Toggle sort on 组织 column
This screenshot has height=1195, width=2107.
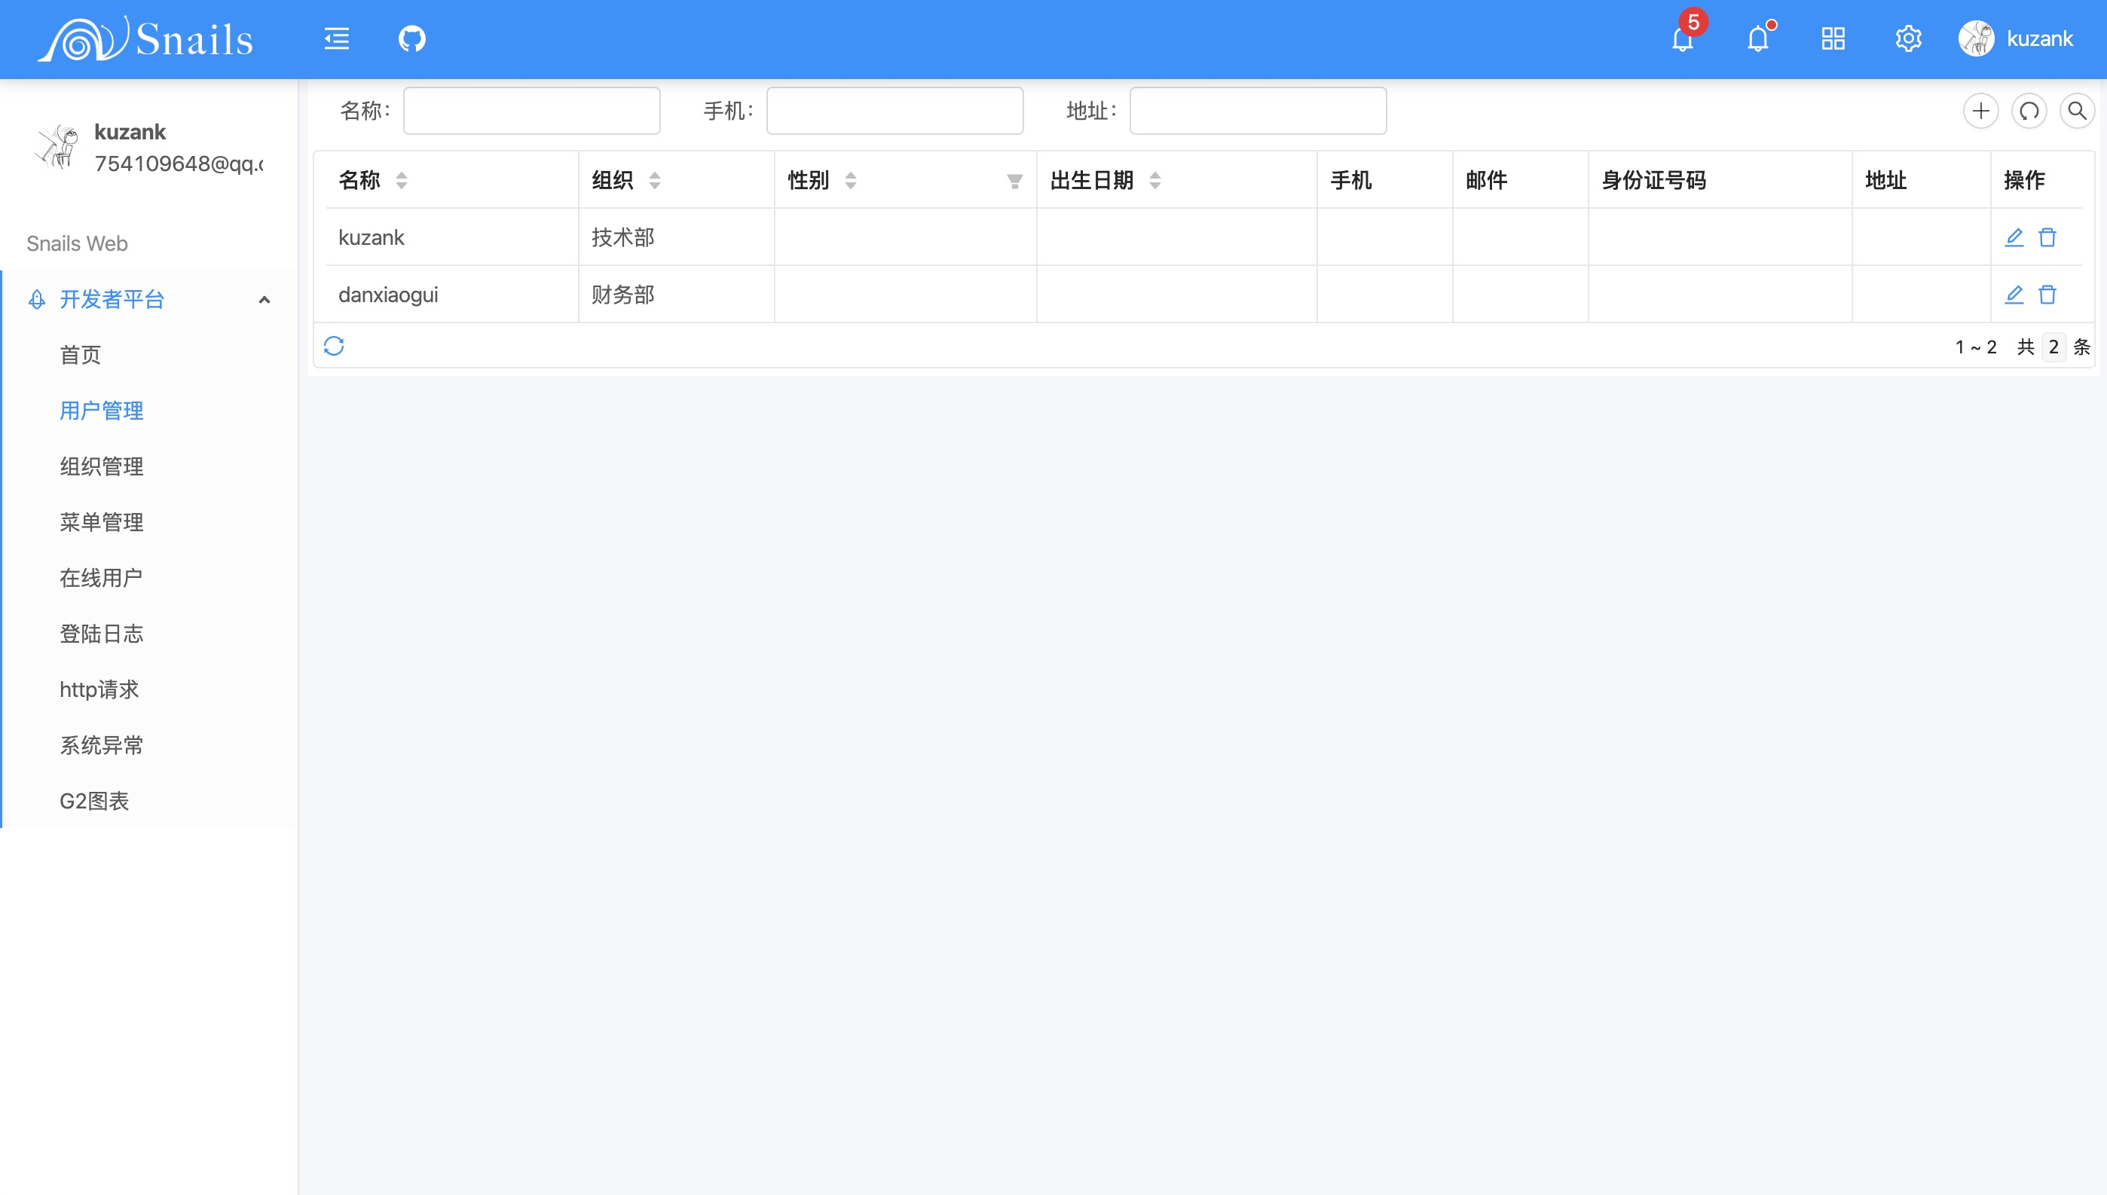click(x=654, y=181)
